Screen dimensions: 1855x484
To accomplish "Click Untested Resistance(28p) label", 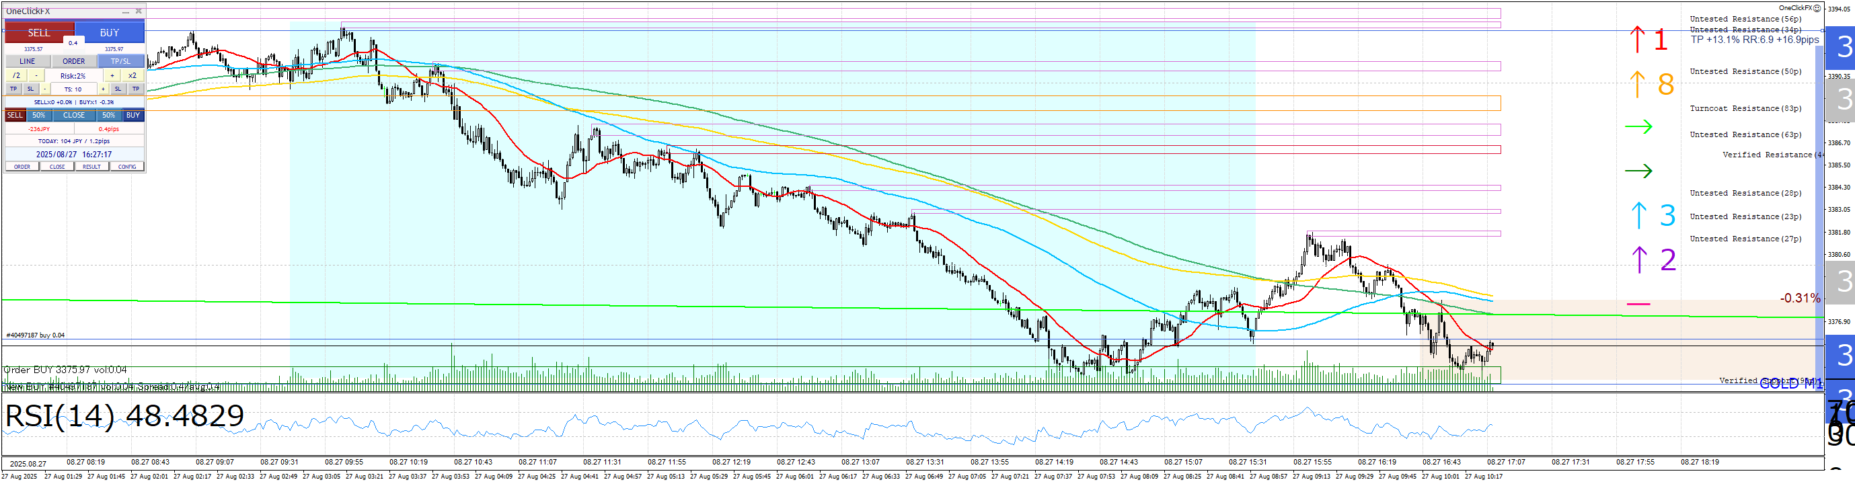I will (x=1745, y=193).
